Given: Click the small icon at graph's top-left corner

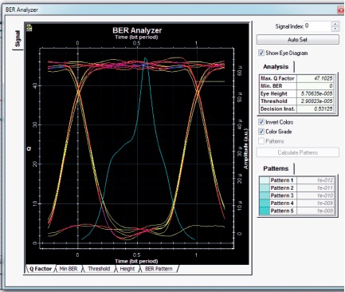Looking at the screenshot, I should [29, 28].
